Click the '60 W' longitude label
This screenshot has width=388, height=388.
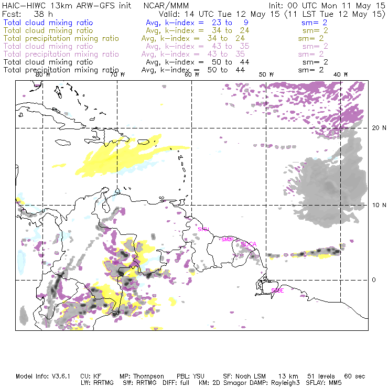point(192,74)
